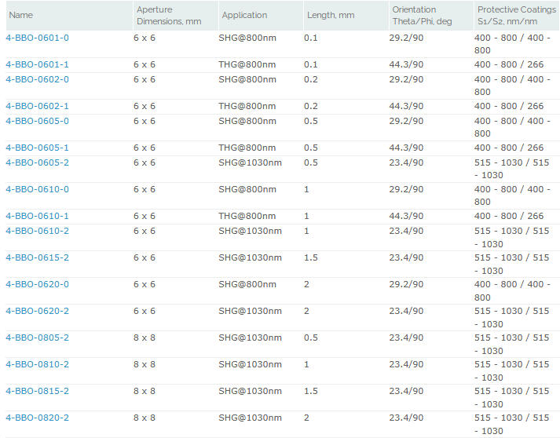Click the 4-BBO-0602-0 product link
The height and width of the screenshot is (438, 560).
(x=37, y=79)
